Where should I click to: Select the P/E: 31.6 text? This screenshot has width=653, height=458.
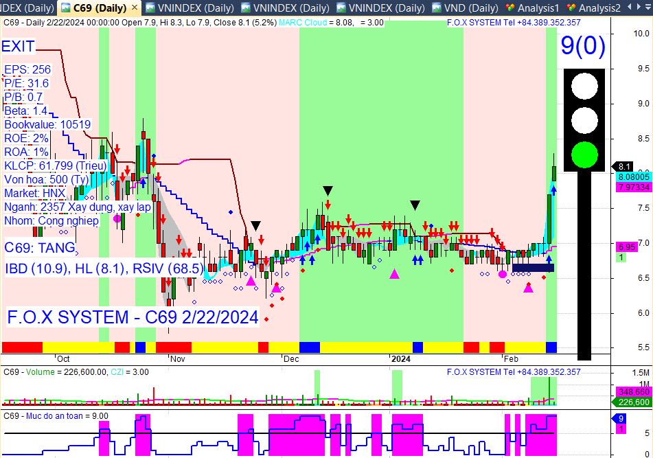pyautogui.click(x=27, y=83)
